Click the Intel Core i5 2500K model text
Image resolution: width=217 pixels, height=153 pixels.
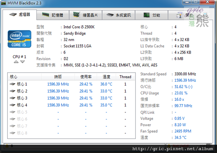click(79, 27)
